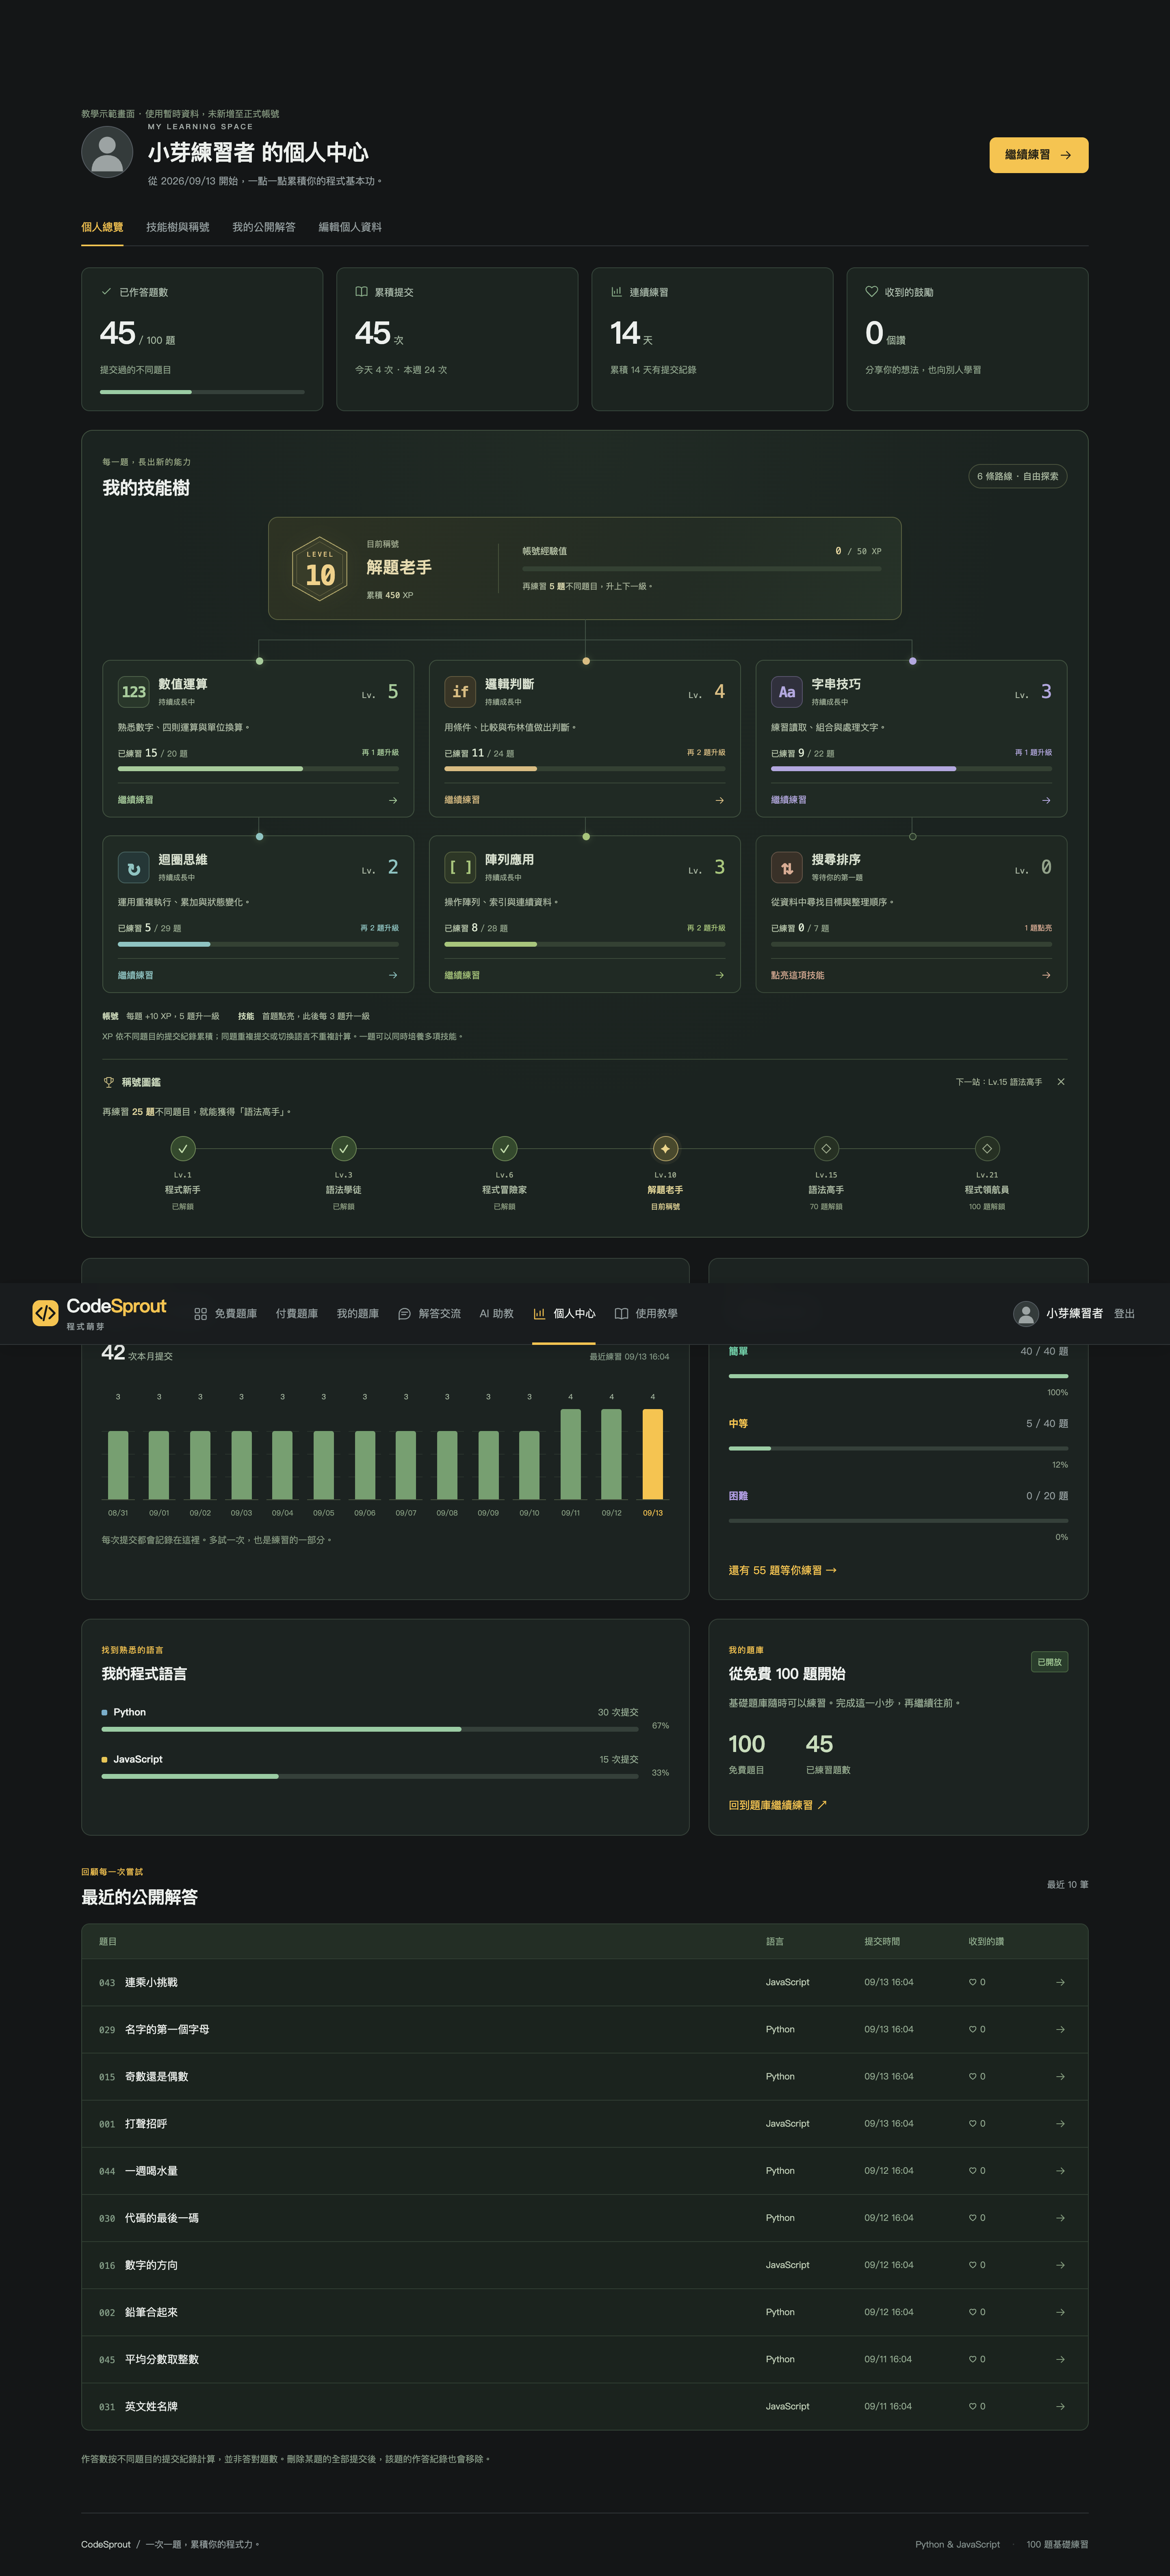
Task: Click the arrow on 邏輯判斷 card
Action: point(719,800)
